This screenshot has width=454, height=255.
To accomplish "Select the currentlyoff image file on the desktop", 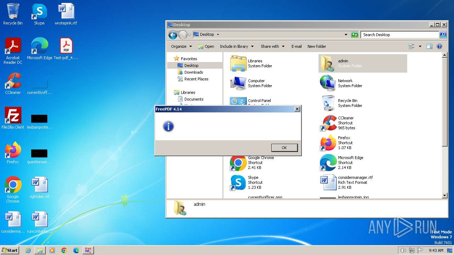I will pos(39,87).
